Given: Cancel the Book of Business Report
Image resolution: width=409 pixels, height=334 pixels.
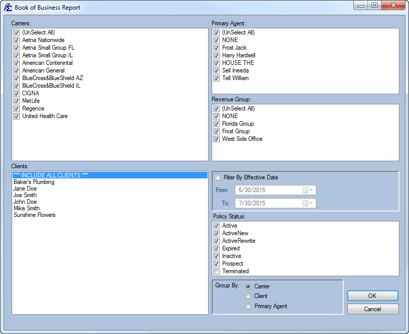Looking at the screenshot, I should tap(373, 309).
